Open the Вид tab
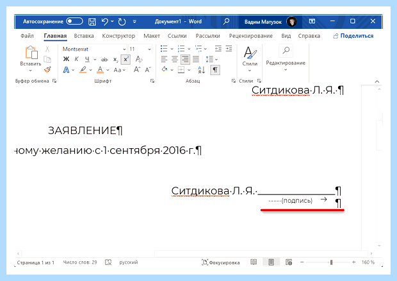The width and height of the screenshot is (397, 281). tap(286, 36)
